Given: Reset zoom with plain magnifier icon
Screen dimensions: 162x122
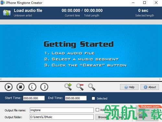Looking at the screenshot, I should pyautogui.click(x=92, y=87).
